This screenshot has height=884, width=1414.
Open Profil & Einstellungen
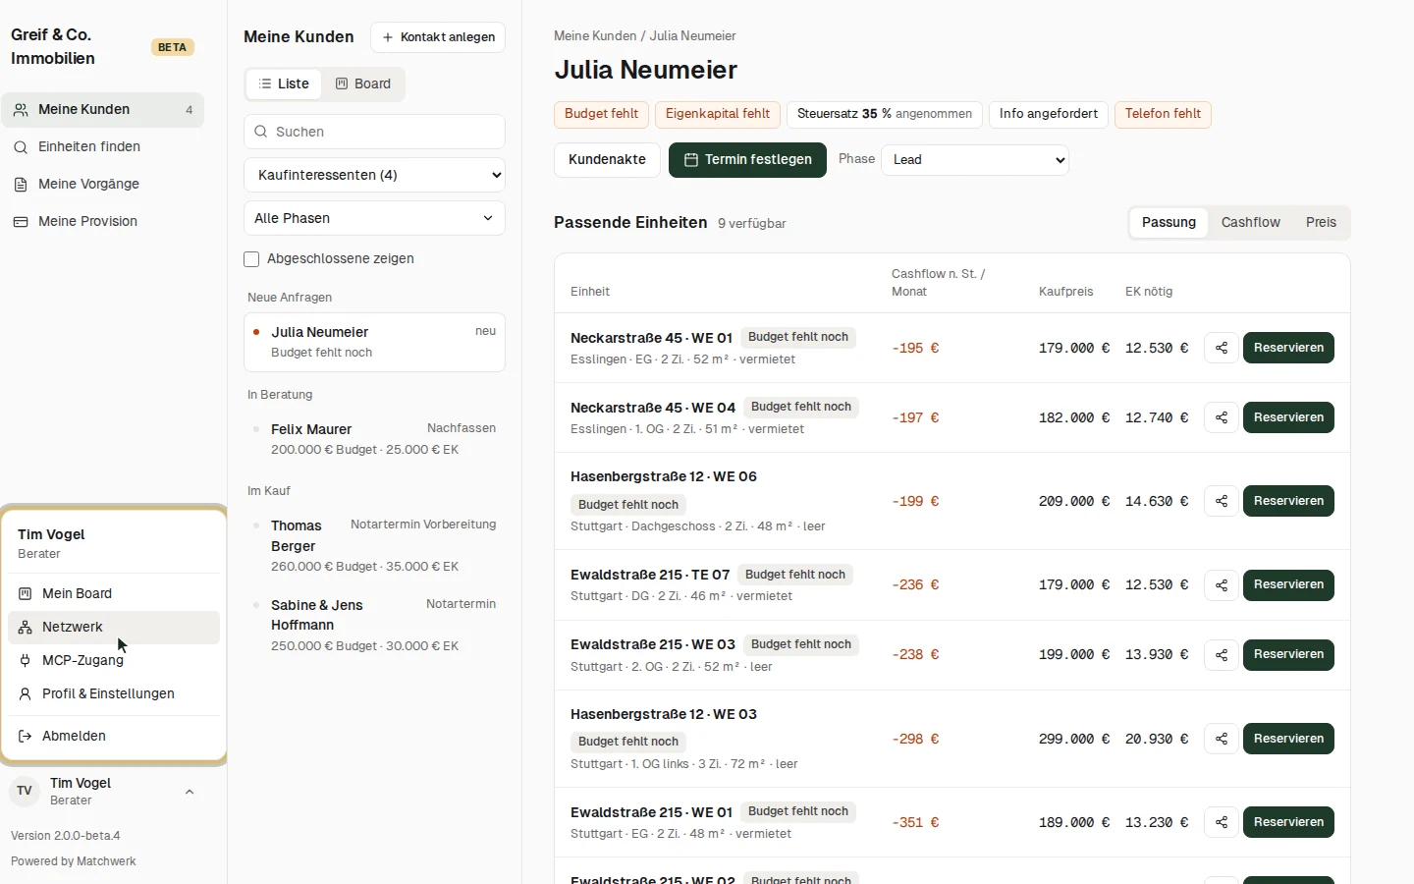pos(114,694)
